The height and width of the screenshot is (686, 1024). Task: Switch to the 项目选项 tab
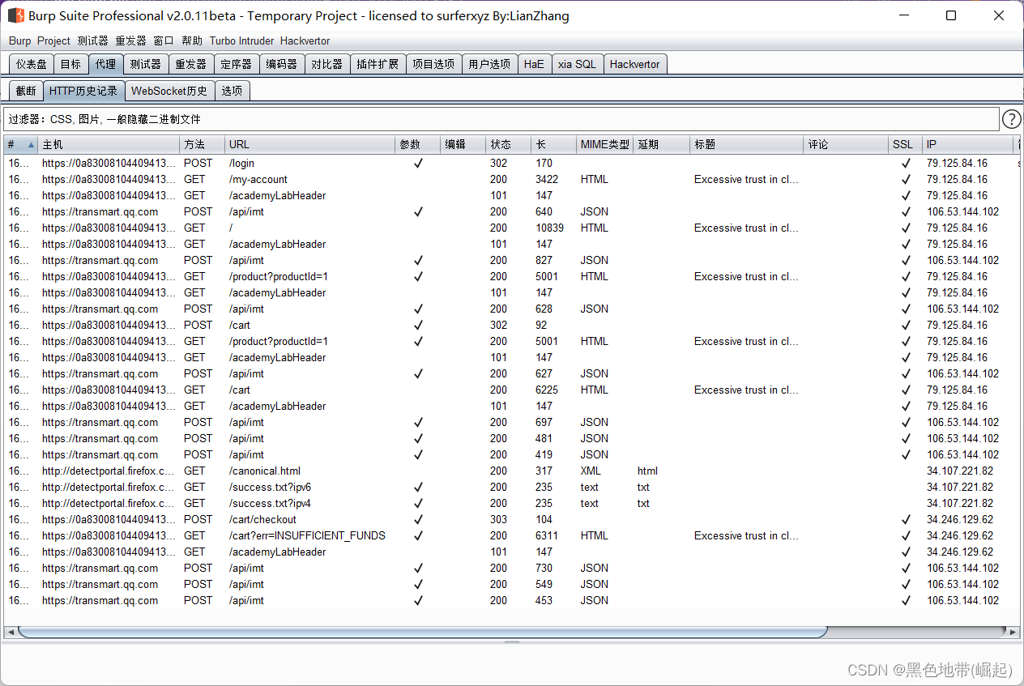coord(433,64)
